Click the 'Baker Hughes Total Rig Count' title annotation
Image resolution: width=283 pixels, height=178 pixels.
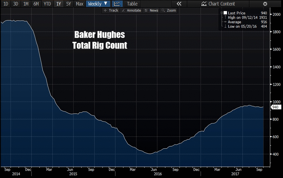100,40
